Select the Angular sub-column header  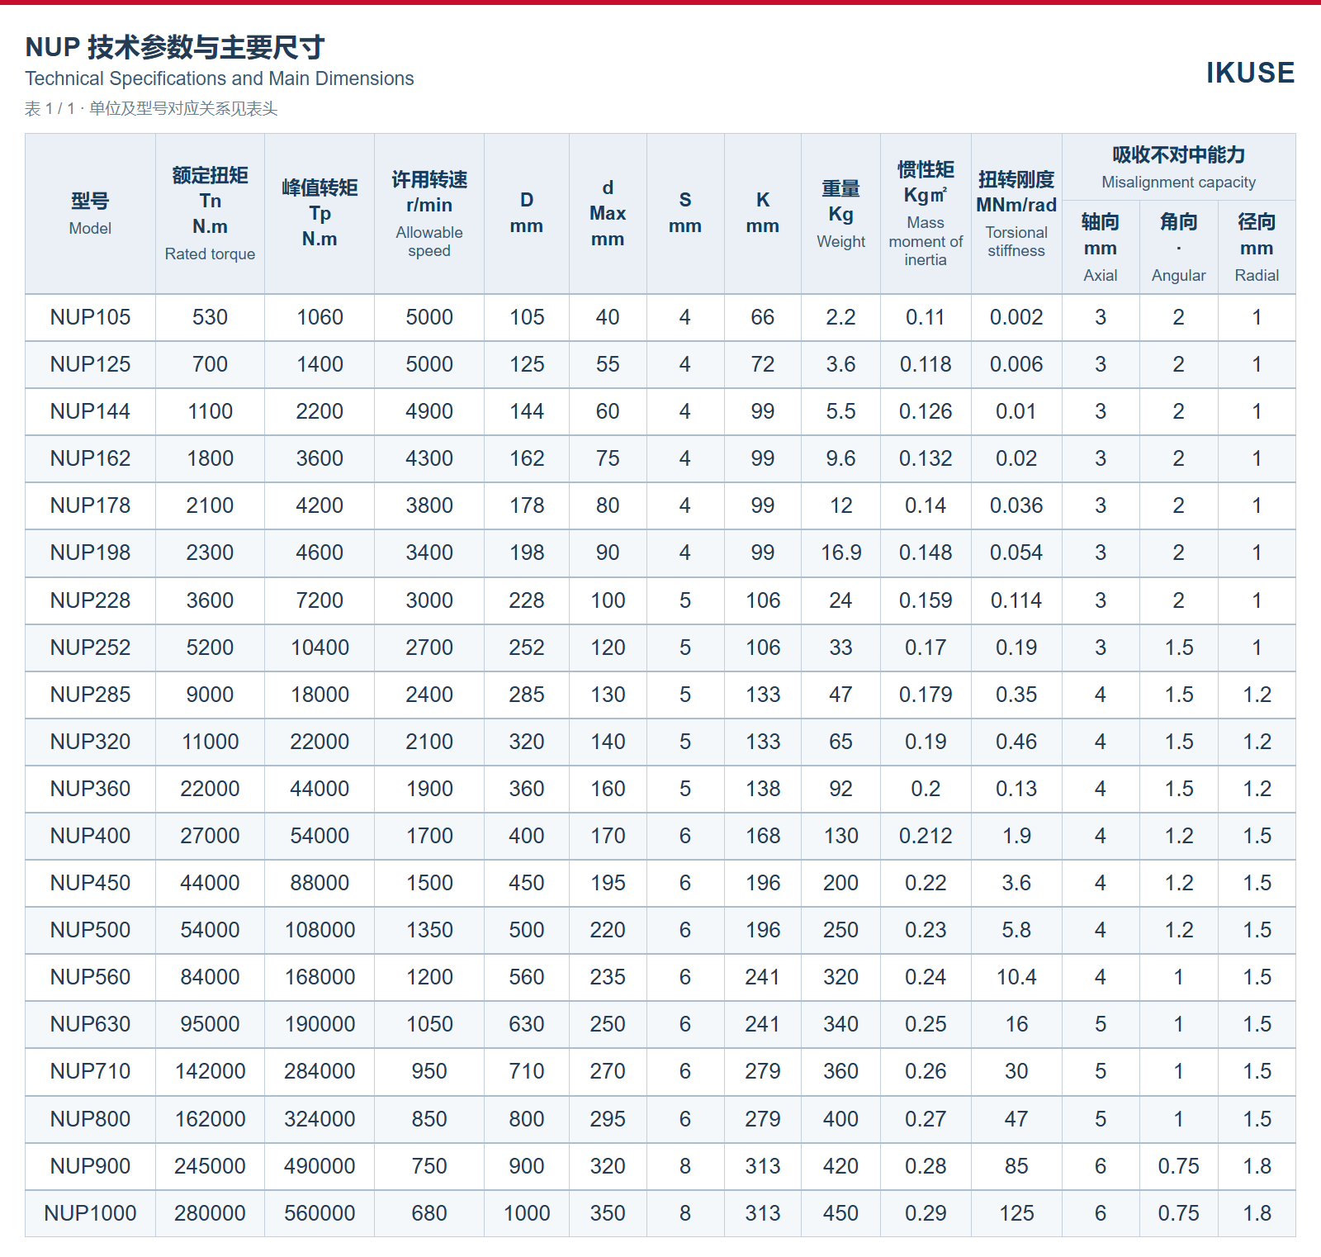click(1178, 247)
